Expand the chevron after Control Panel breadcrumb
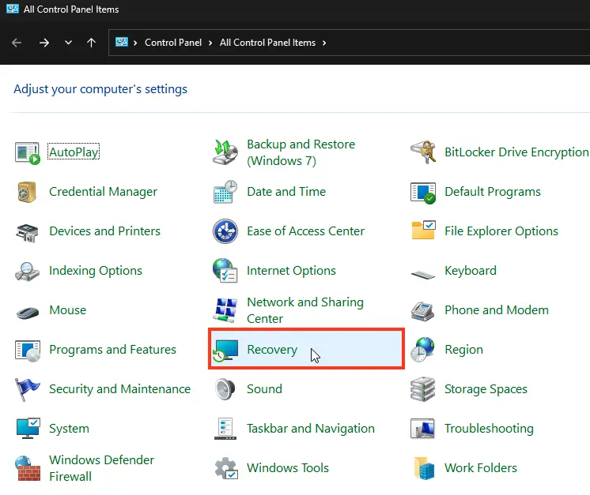 point(211,43)
